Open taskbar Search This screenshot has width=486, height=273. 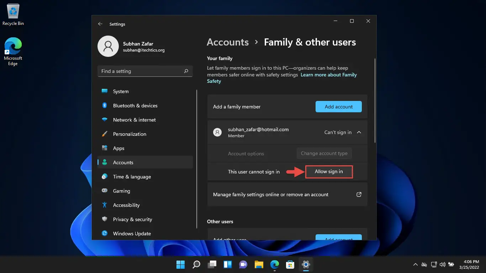196,264
